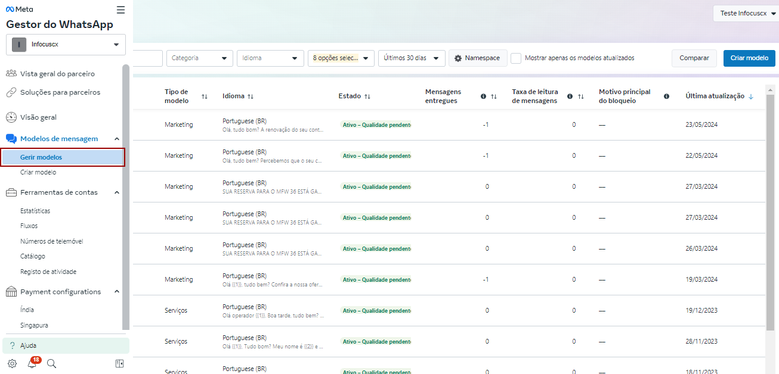Viewport: 779px width, 374px height.
Task: Open the Idioma filter dropdown
Action: tap(270, 58)
